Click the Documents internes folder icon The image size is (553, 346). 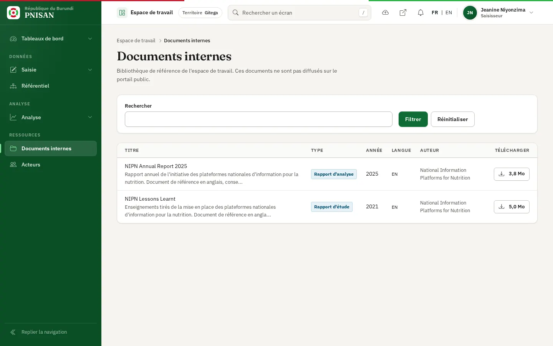[13, 148]
